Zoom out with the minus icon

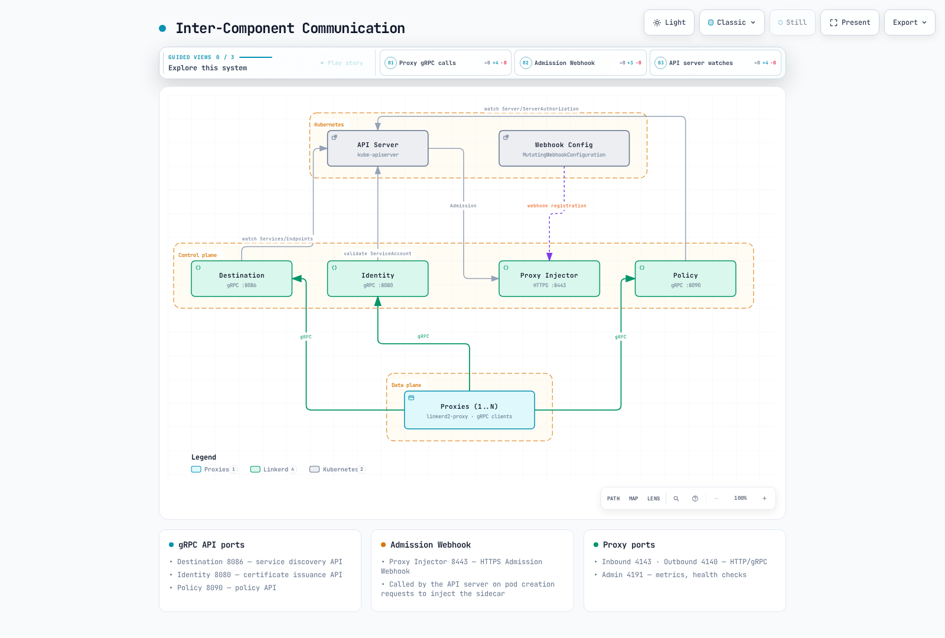pyautogui.click(x=716, y=499)
